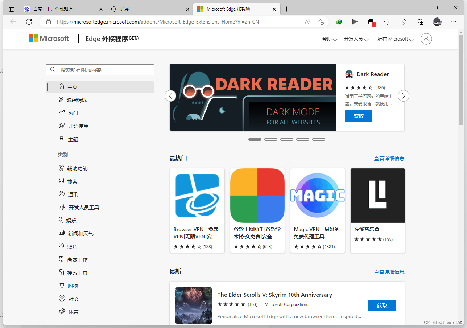Expand the 帮助 dropdown menu
The image size is (467, 328).
coord(330,39)
